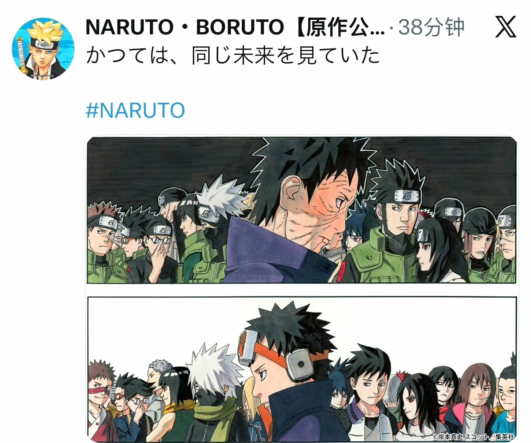
Task: Open the NARUTO・BORUTO profile avatar
Action: click(x=43, y=48)
